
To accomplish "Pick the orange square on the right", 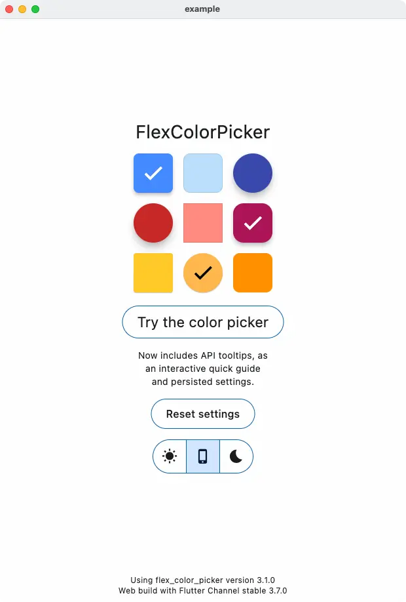I will tap(252, 273).
